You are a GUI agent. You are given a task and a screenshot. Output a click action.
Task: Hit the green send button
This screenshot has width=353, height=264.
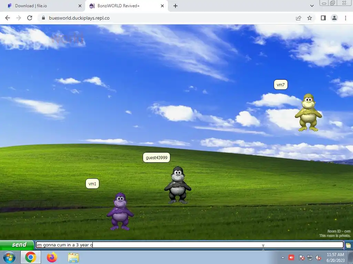(x=17, y=245)
